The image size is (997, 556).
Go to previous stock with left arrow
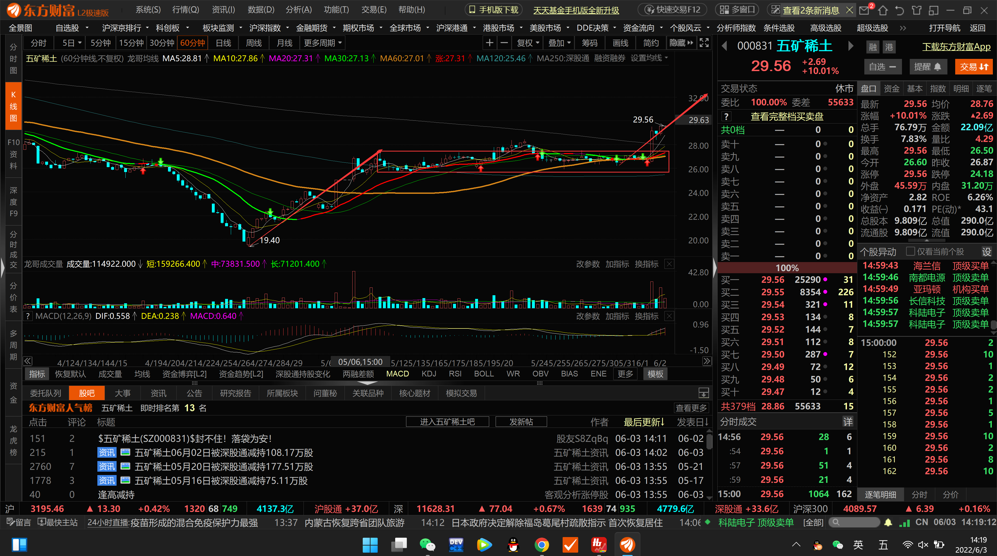click(725, 46)
